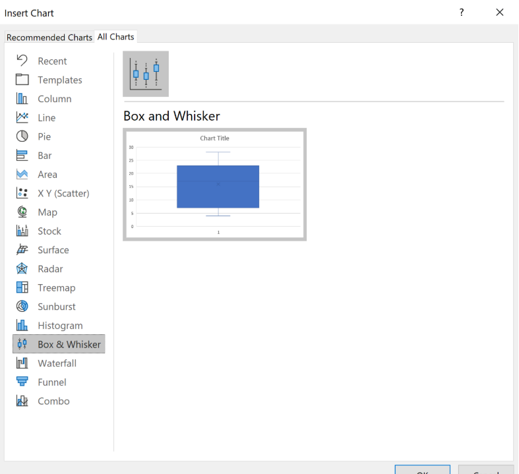Select the Box and Whisker chart preview
The width and height of the screenshot is (519, 474).
tap(214, 185)
